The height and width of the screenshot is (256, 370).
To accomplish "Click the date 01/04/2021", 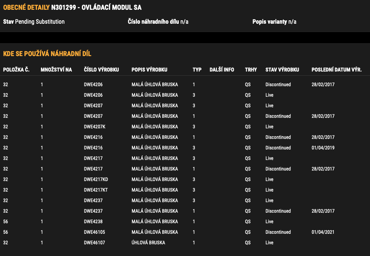I will (323, 232).
